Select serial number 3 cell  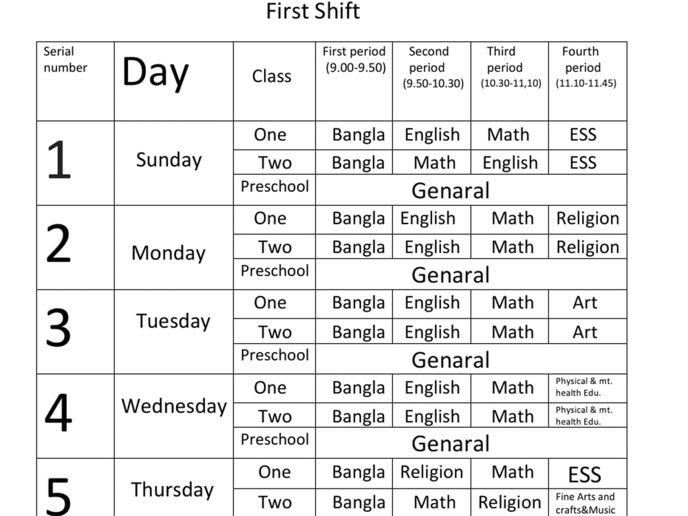(76, 332)
